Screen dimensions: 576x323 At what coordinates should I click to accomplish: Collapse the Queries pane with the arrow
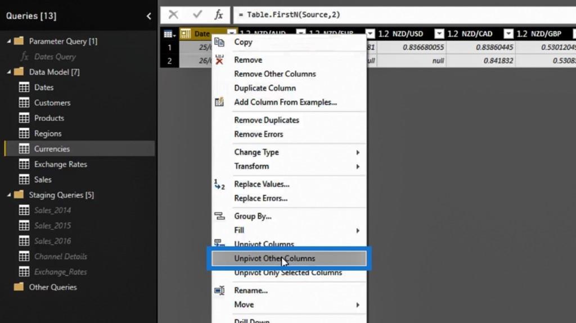(x=148, y=16)
